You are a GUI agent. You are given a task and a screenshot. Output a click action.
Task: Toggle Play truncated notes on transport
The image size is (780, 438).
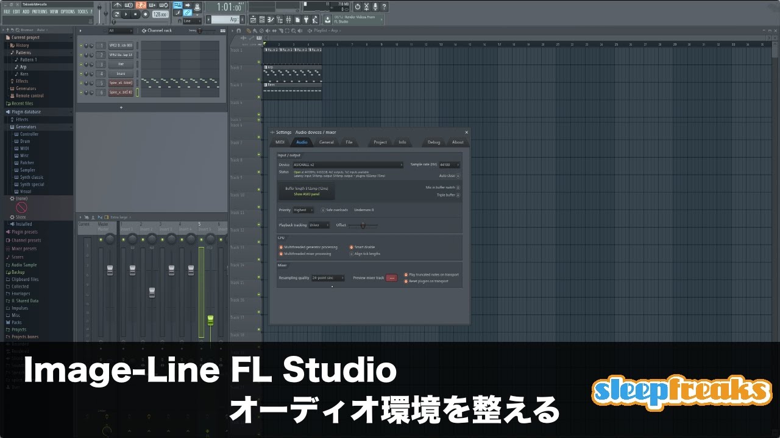click(406, 274)
